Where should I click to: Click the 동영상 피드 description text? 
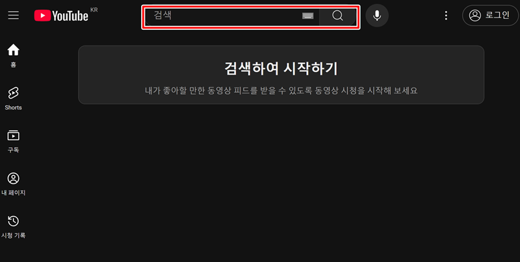[281, 90]
